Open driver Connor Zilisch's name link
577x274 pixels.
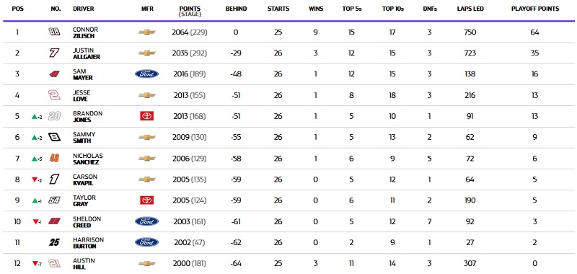click(x=85, y=32)
